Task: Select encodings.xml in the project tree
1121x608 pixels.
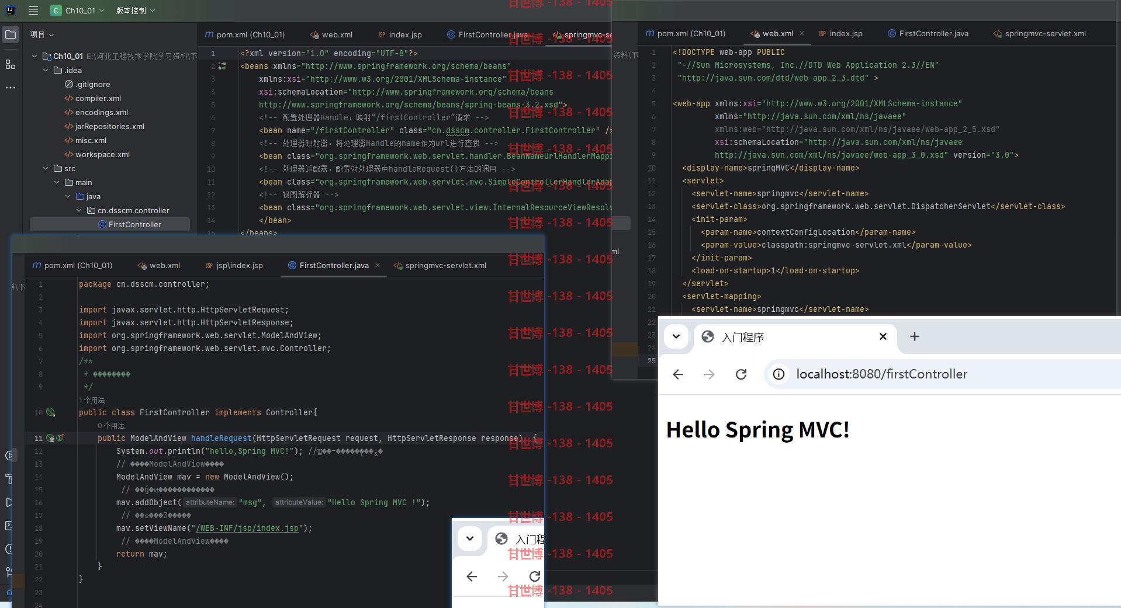Action: 96,112
